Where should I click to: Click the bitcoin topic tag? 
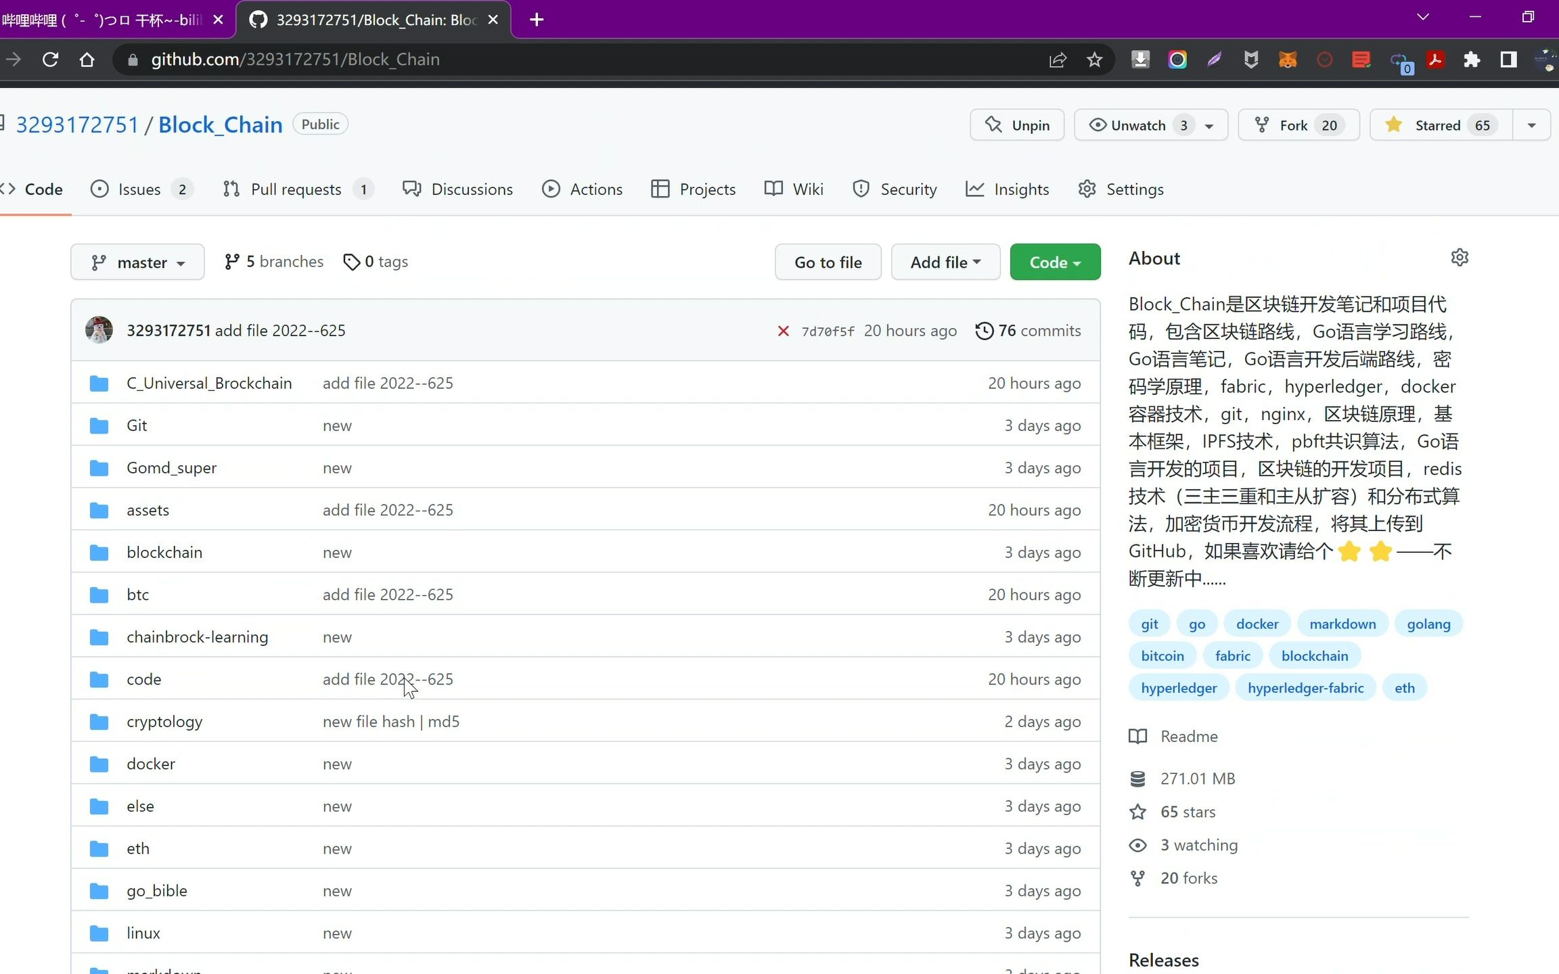[1162, 656]
